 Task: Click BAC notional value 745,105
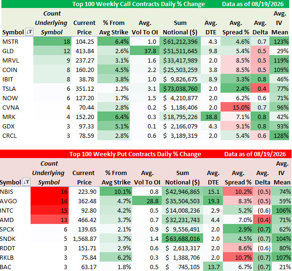pos(182,267)
